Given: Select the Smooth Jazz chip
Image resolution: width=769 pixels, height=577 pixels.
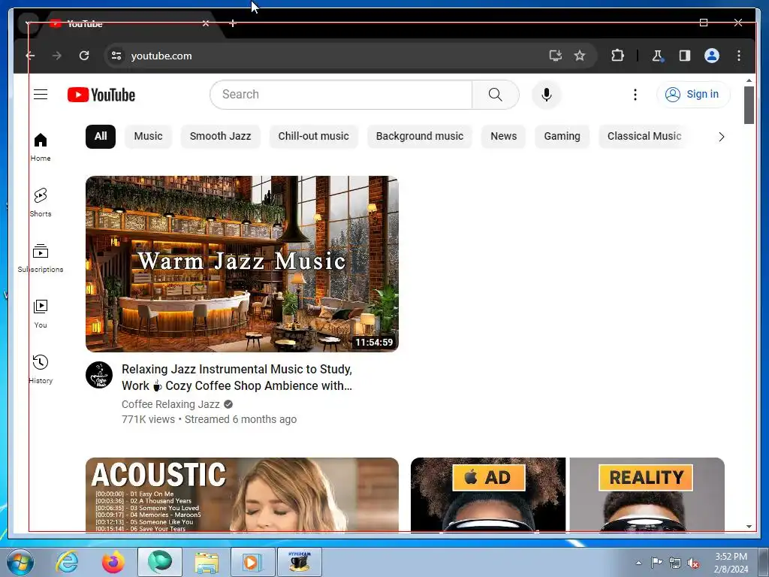Looking at the screenshot, I should [x=220, y=136].
